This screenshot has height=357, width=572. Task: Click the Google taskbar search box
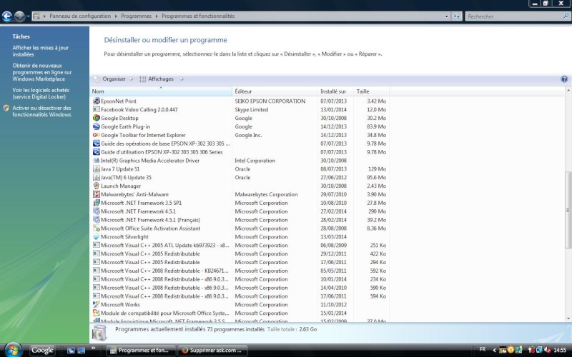(x=42, y=351)
